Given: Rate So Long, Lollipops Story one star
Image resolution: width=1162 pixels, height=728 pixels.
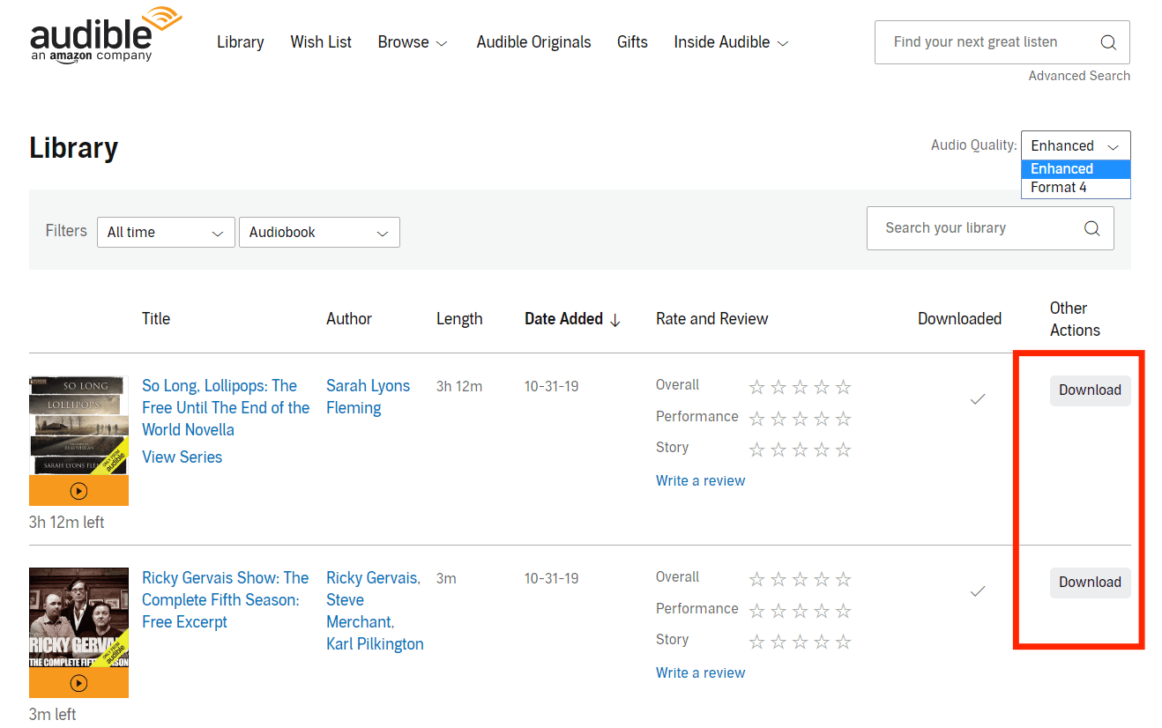Looking at the screenshot, I should click(x=756, y=449).
